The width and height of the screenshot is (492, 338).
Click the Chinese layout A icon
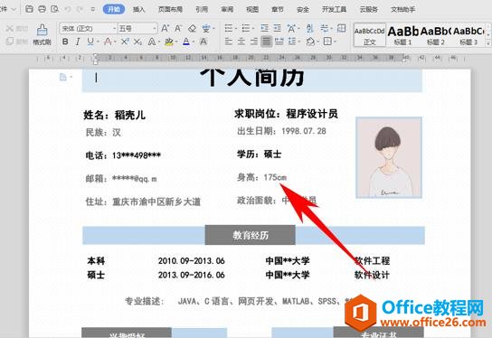click(291, 29)
